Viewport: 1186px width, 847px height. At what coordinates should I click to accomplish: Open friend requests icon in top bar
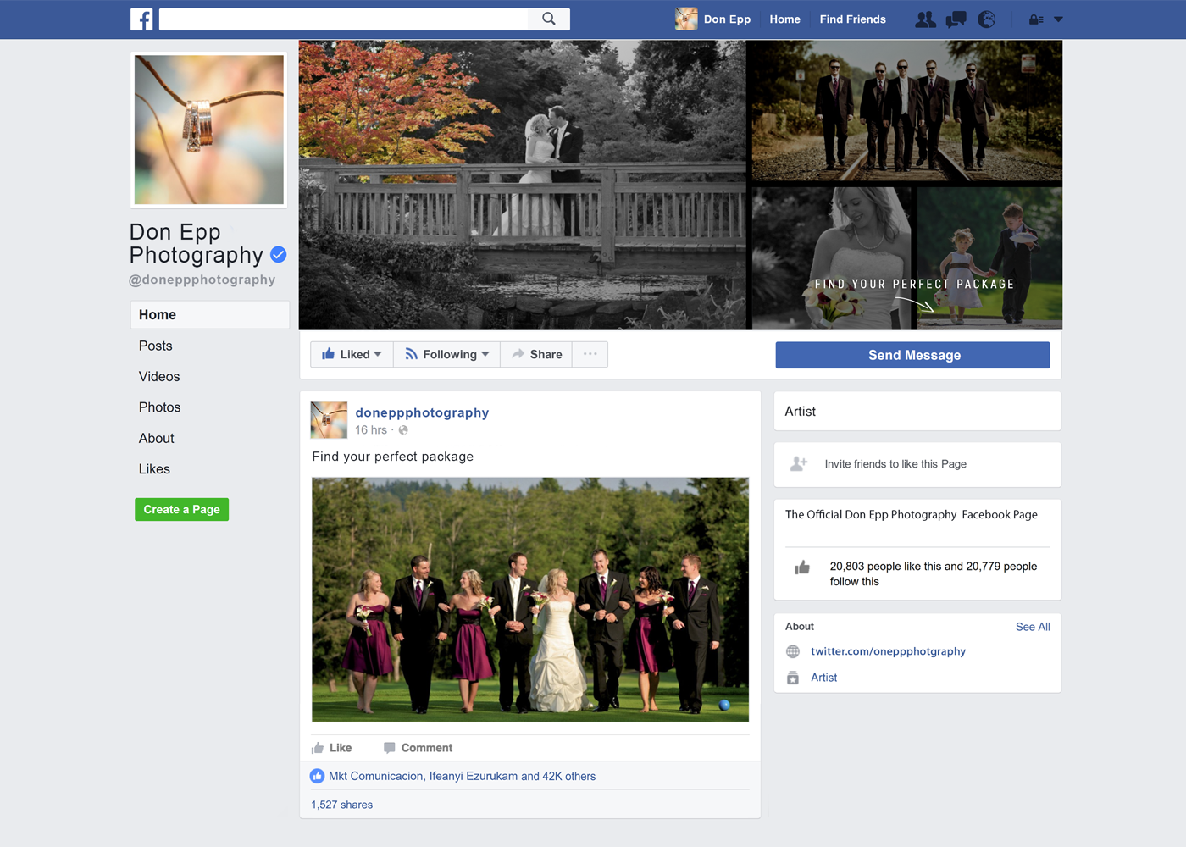coord(926,19)
